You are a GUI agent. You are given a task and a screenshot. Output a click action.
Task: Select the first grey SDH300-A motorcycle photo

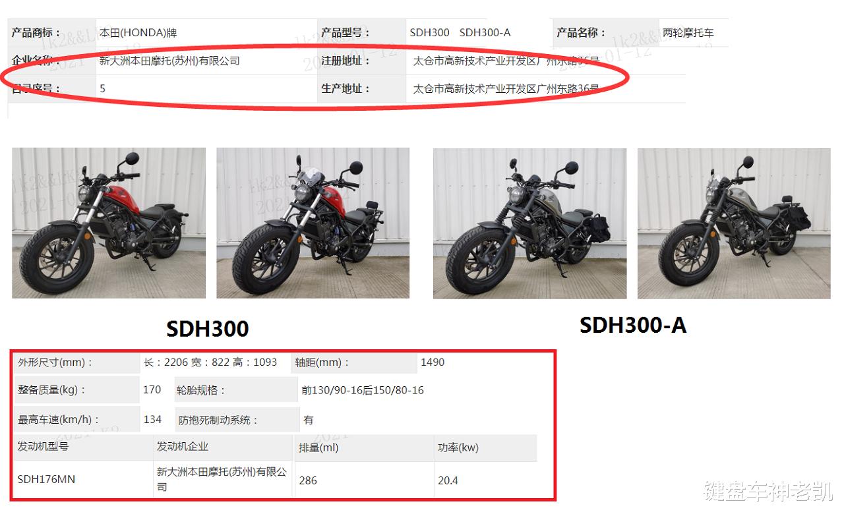coord(530,223)
